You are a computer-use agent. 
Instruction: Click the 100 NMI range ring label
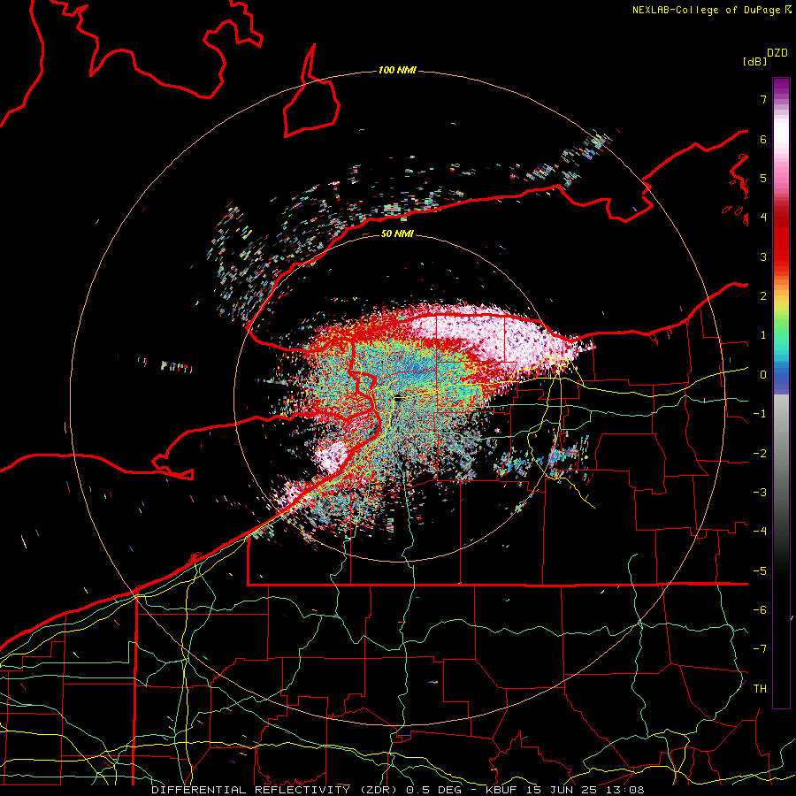click(397, 70)
